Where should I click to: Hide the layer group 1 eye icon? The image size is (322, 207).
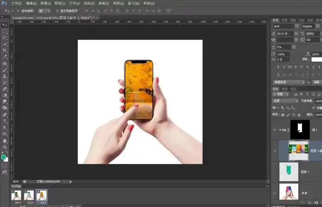(275, 130)
